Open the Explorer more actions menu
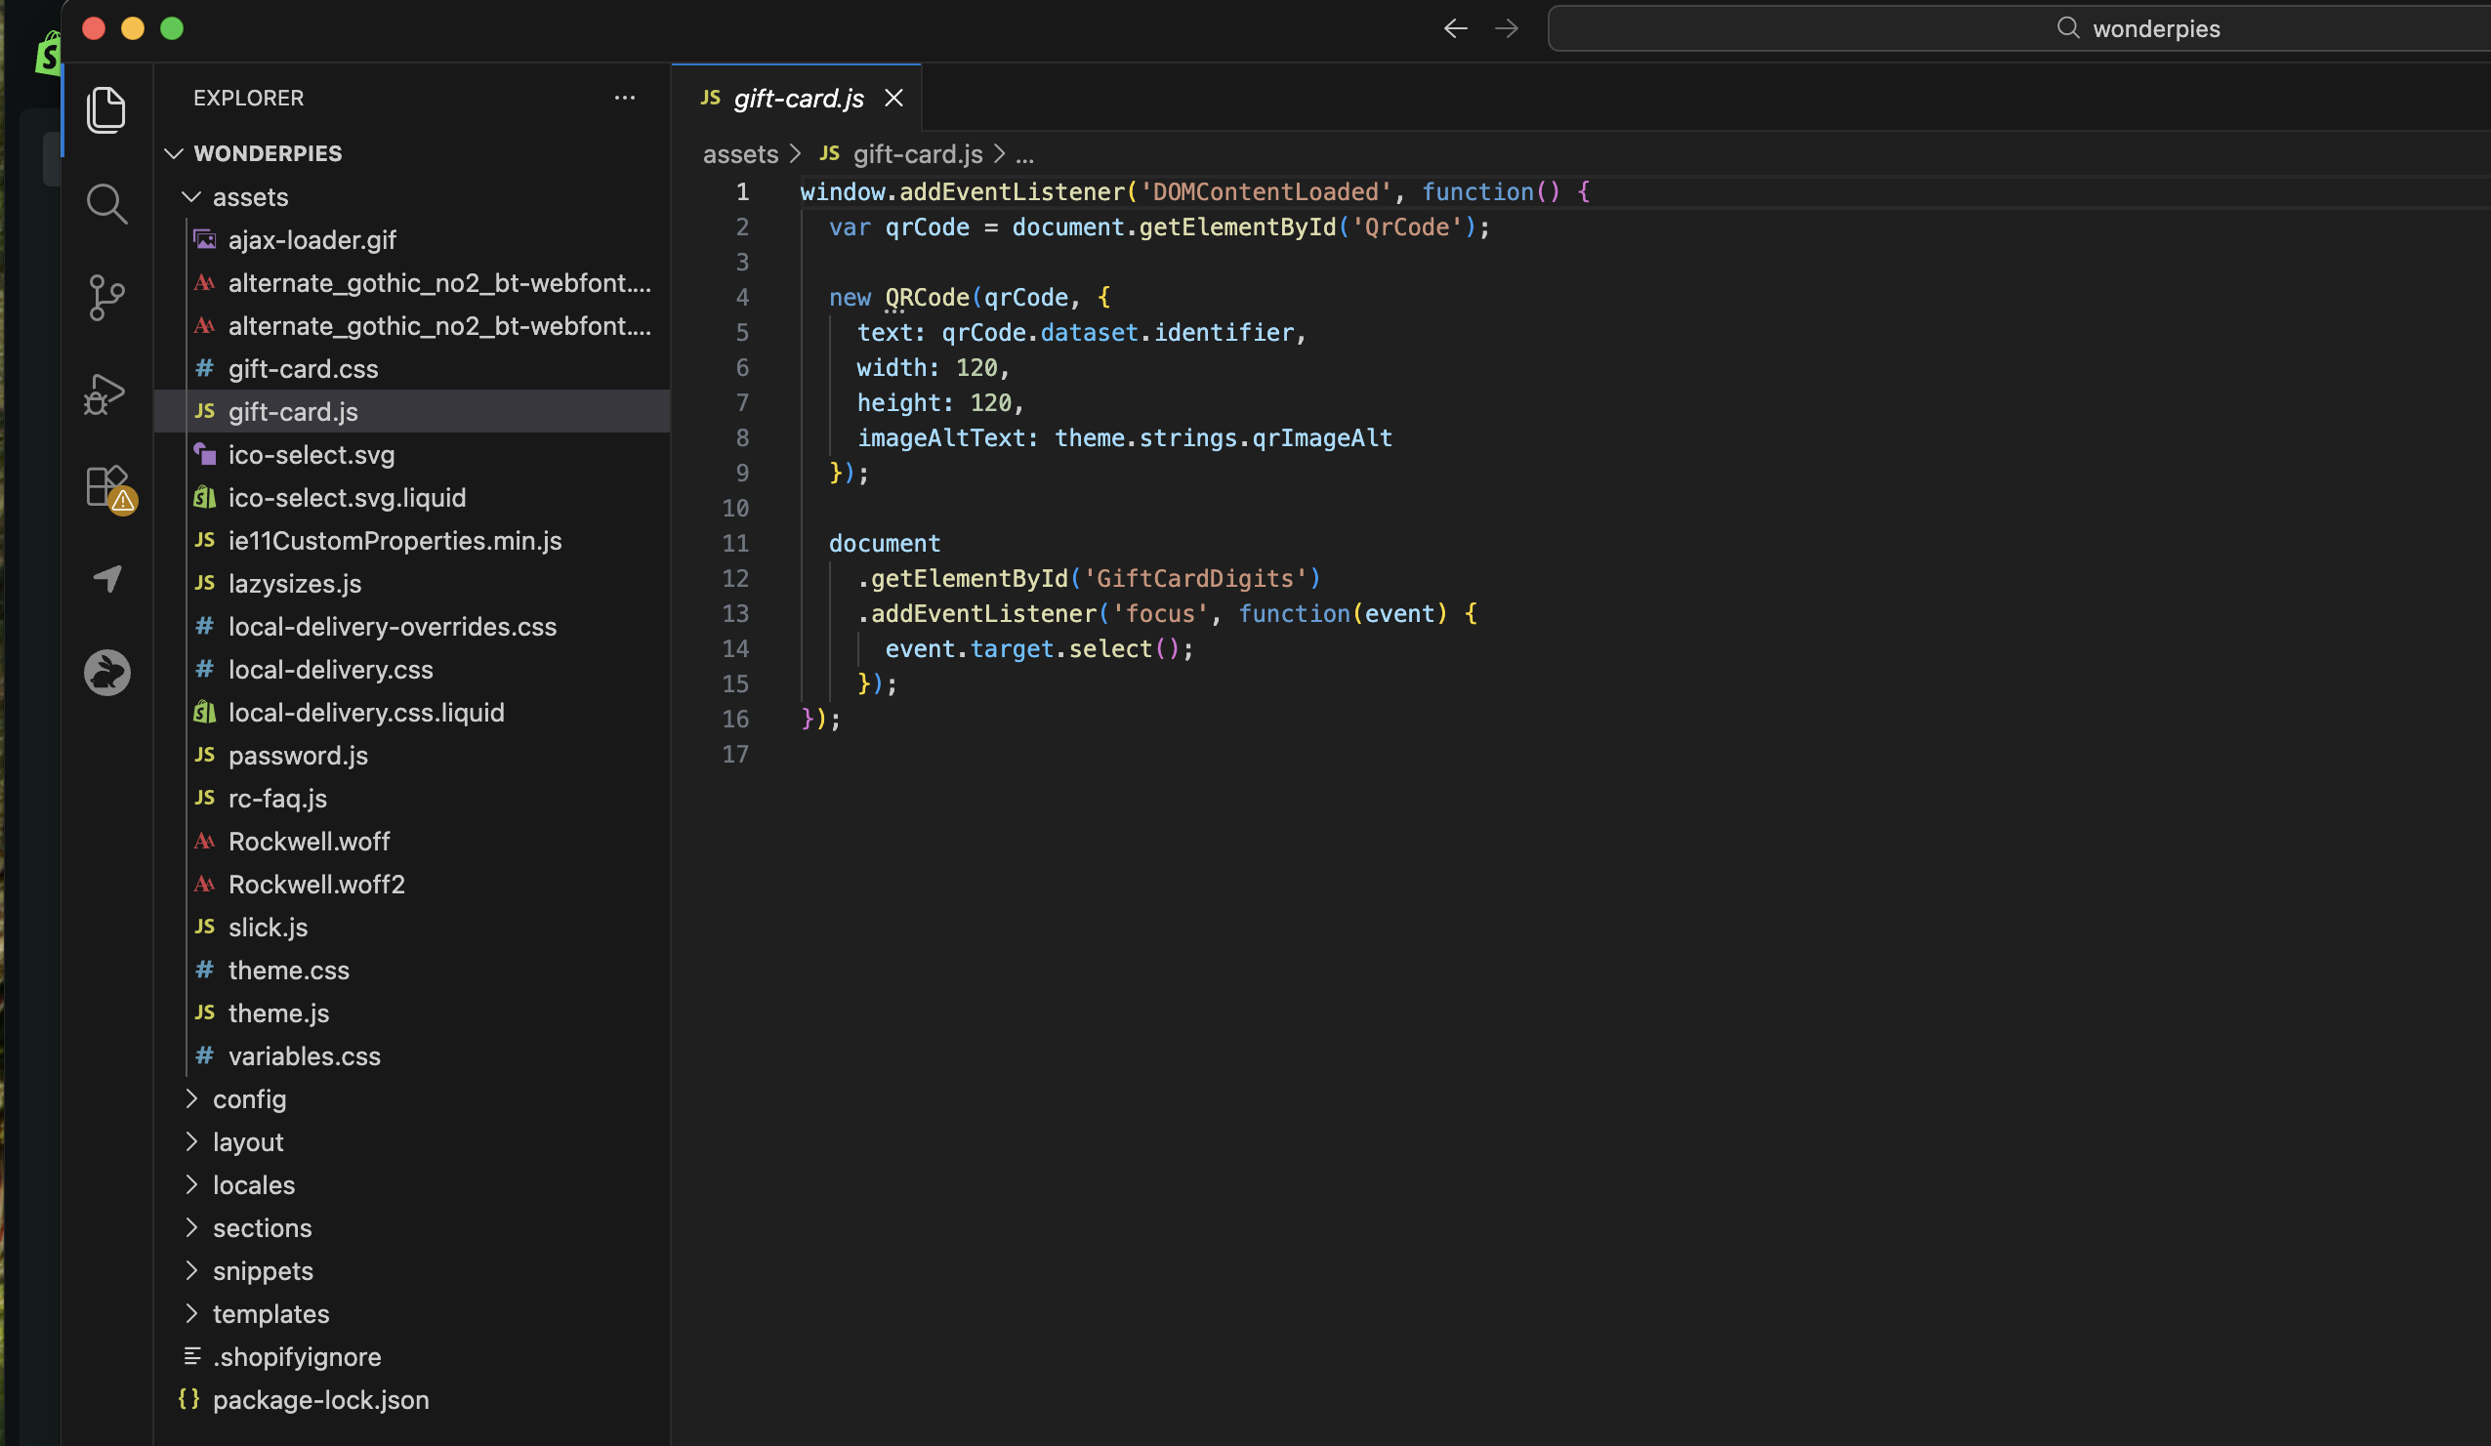This screenshot has width=2491, height=1446. [x=625, y=97]
